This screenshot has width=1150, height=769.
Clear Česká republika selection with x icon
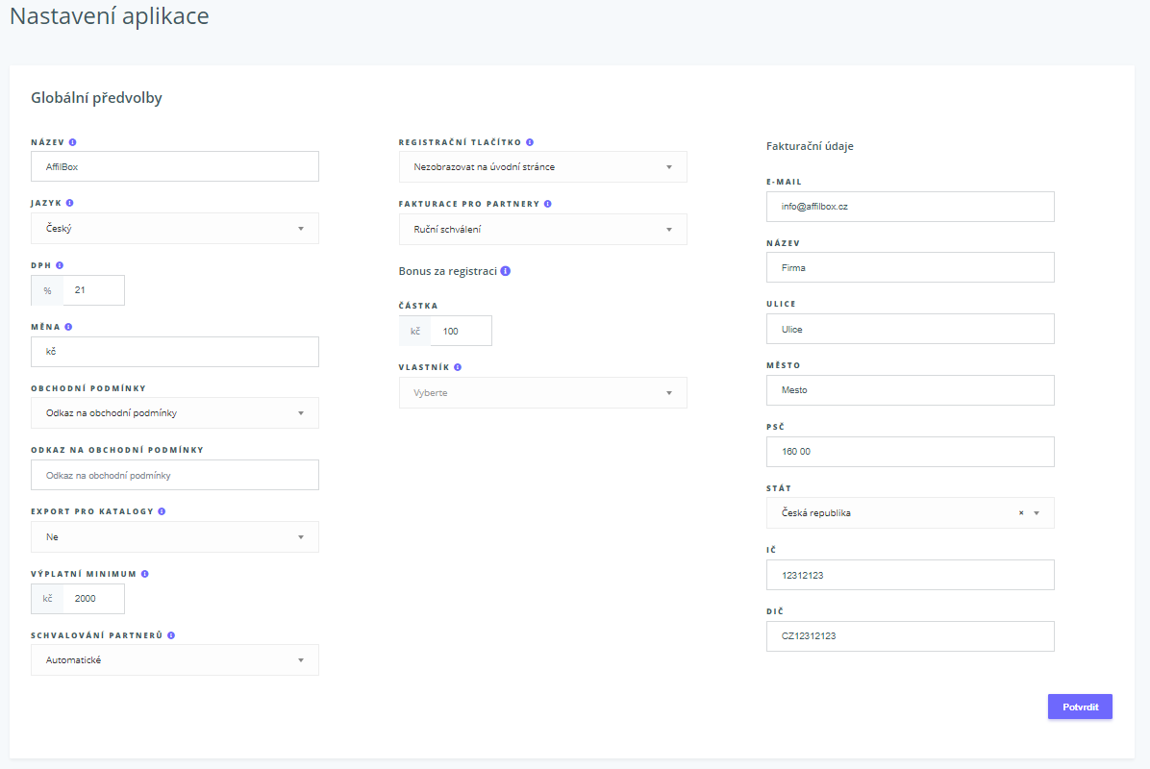(x=1021, y=513)
